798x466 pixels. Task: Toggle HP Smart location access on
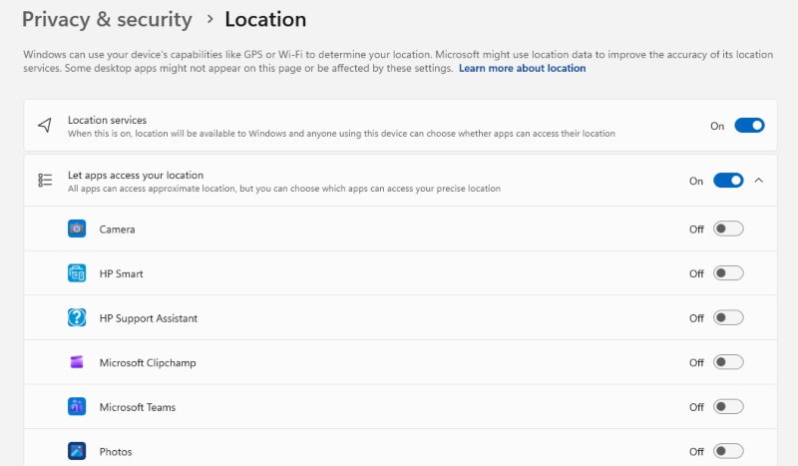coord(728,273)
